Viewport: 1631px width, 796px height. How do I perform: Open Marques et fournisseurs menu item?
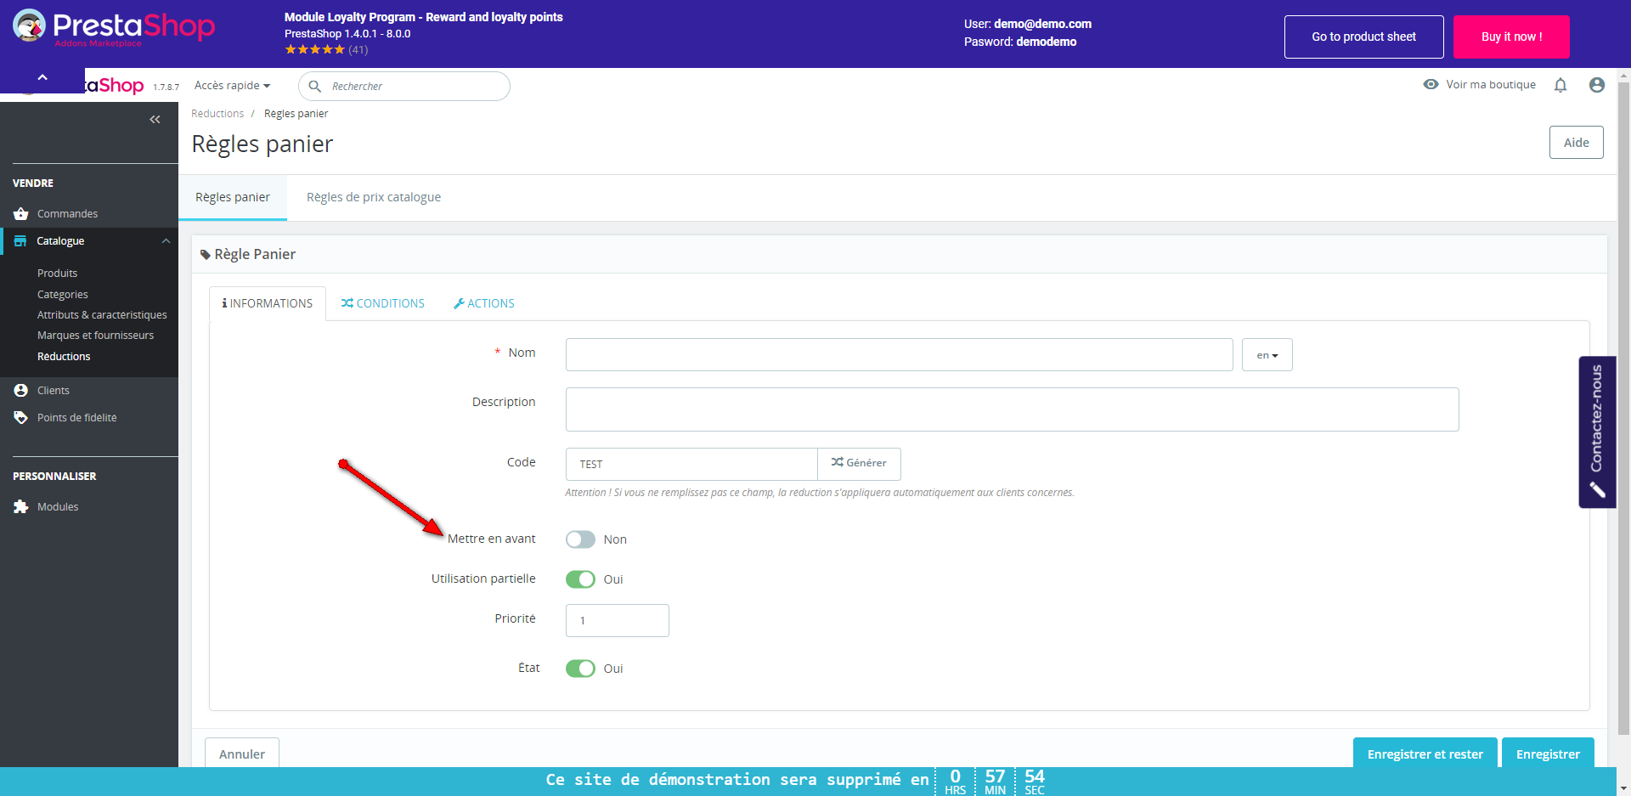95,335
